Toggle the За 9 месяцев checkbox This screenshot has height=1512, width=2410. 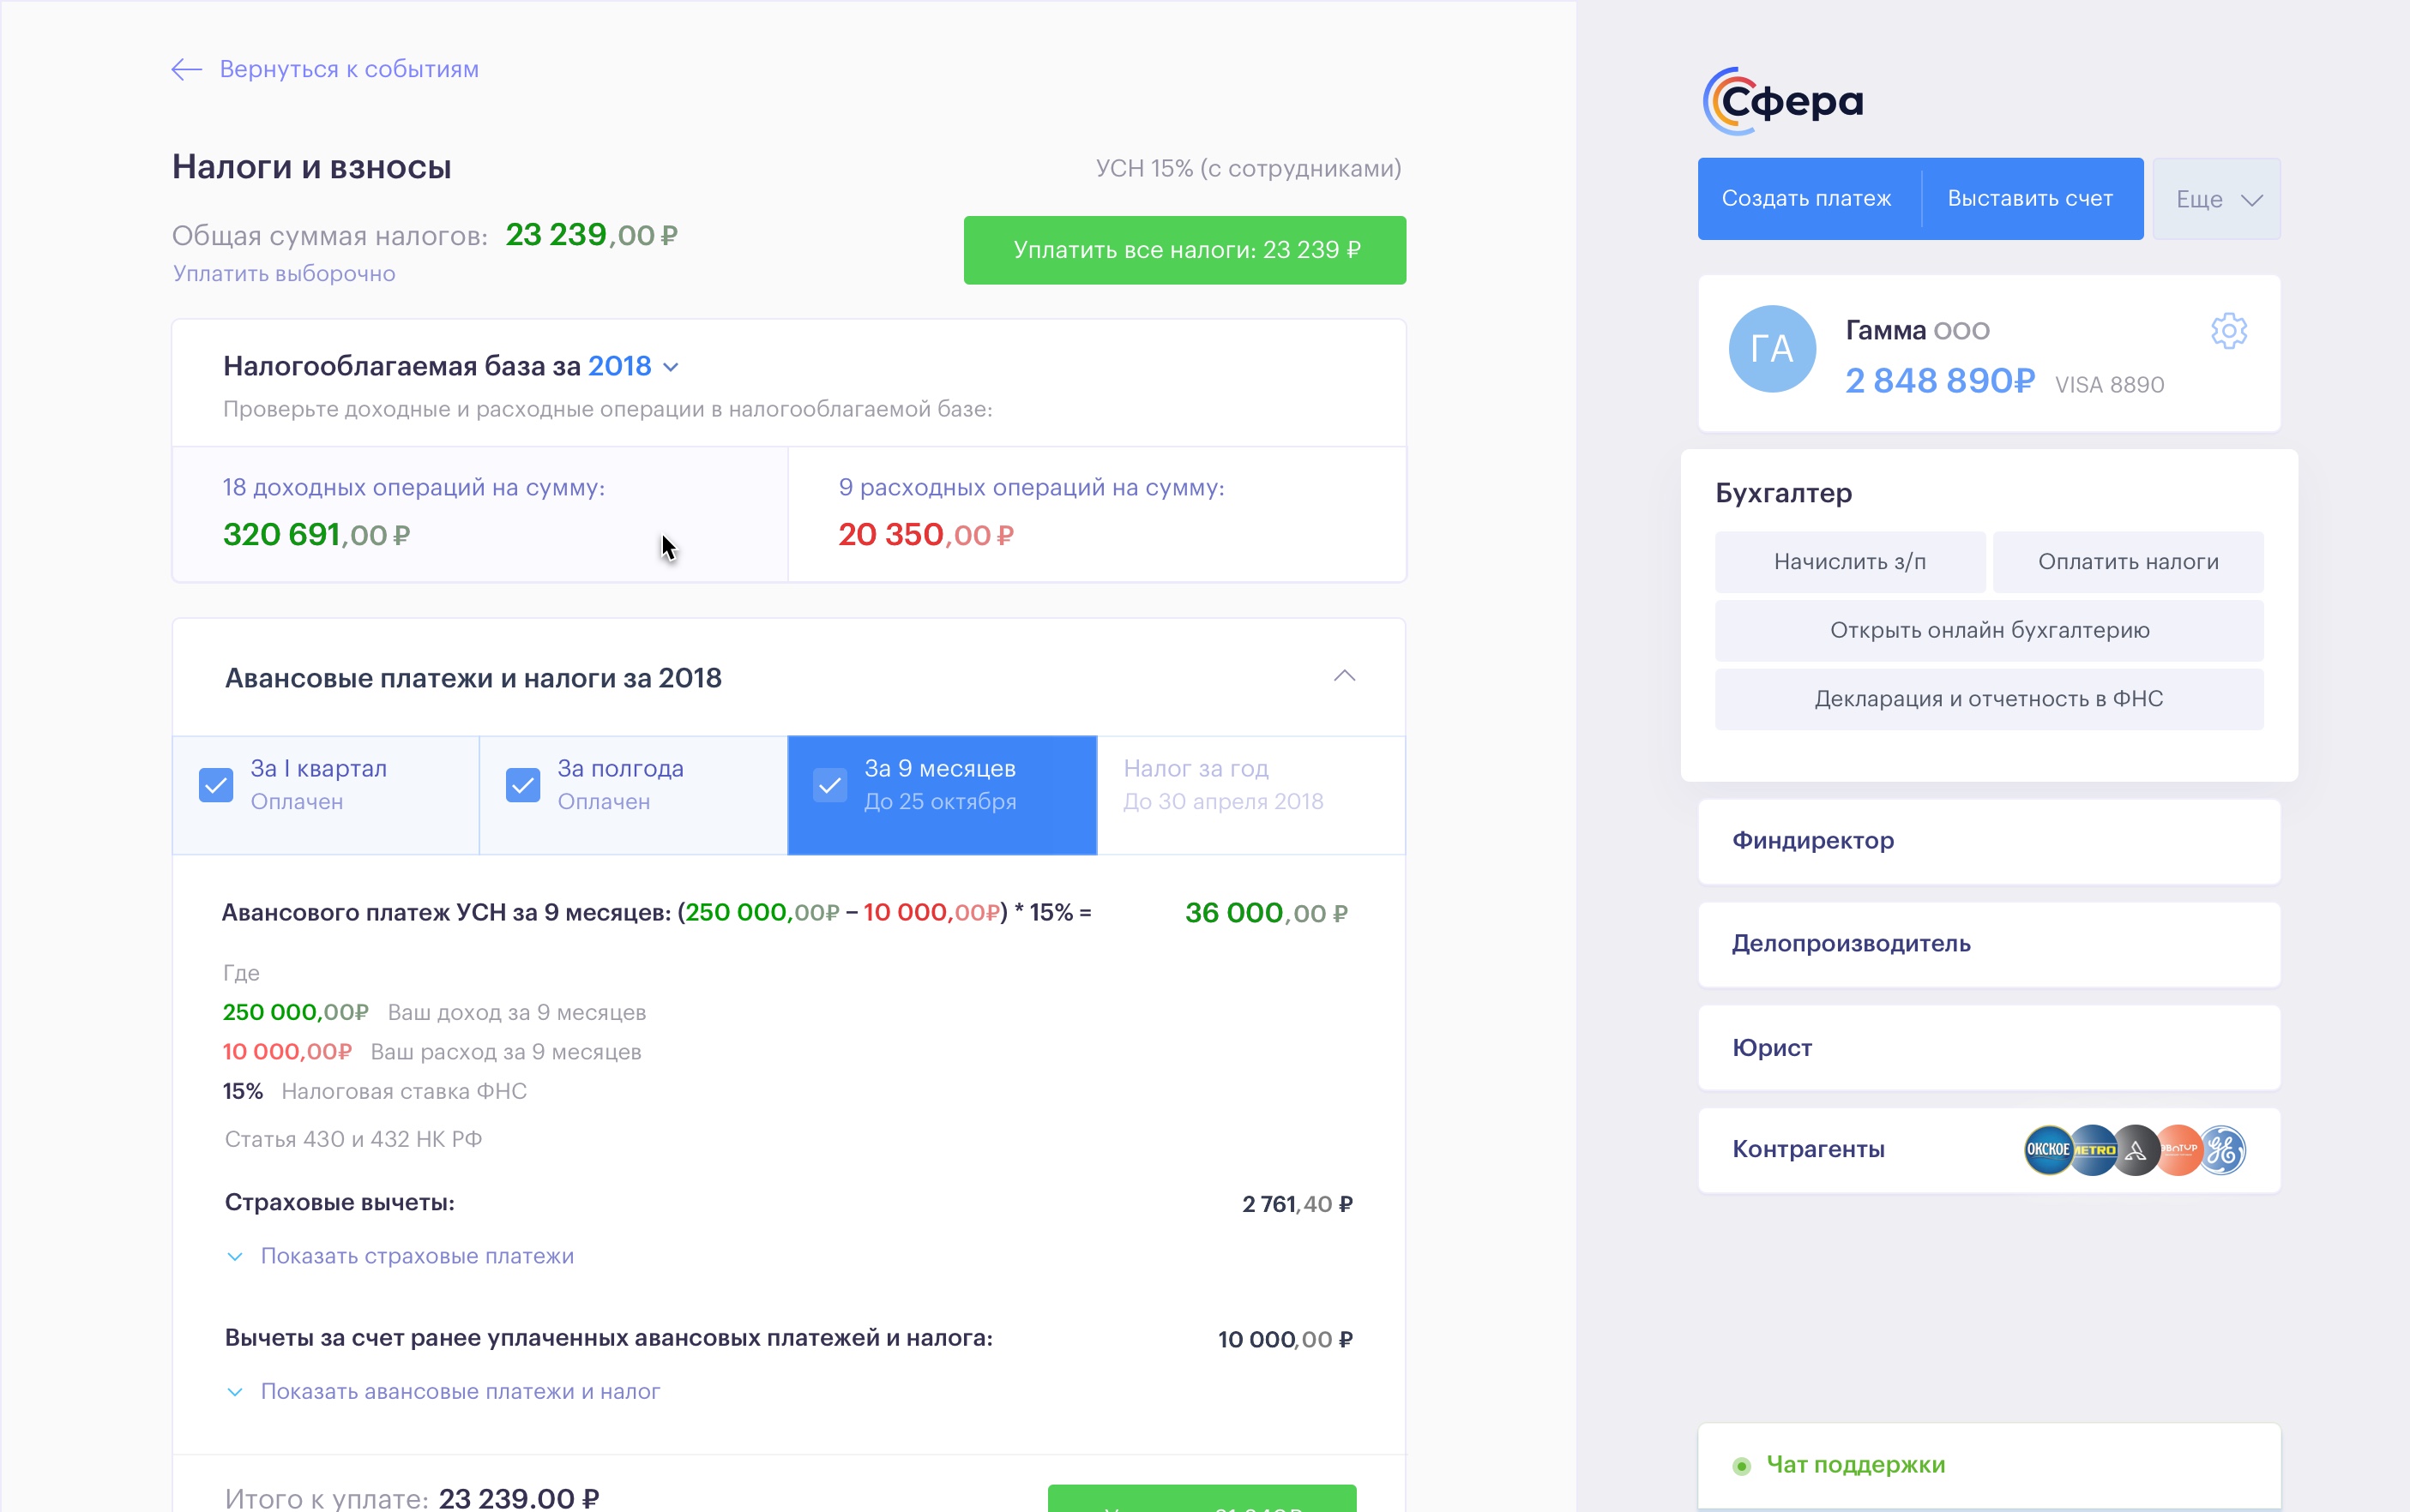pos(829,785)
